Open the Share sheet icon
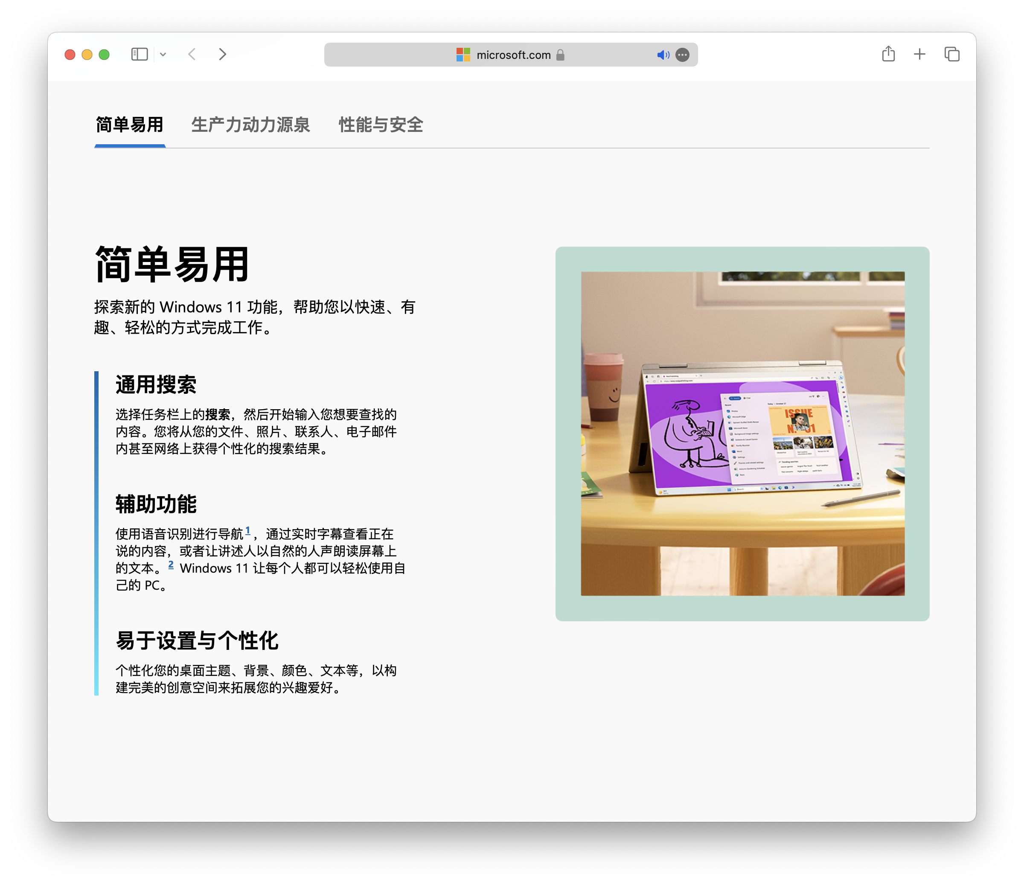Viewport: 1024px width, 885px height. point(889,54)
